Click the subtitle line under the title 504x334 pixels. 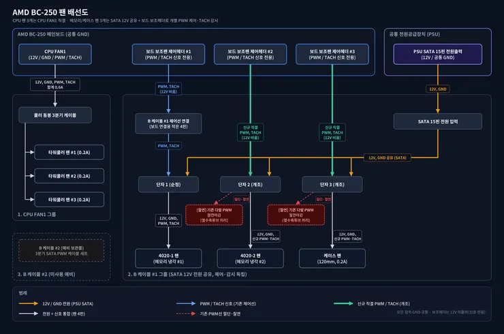click(x=115, y=20)
